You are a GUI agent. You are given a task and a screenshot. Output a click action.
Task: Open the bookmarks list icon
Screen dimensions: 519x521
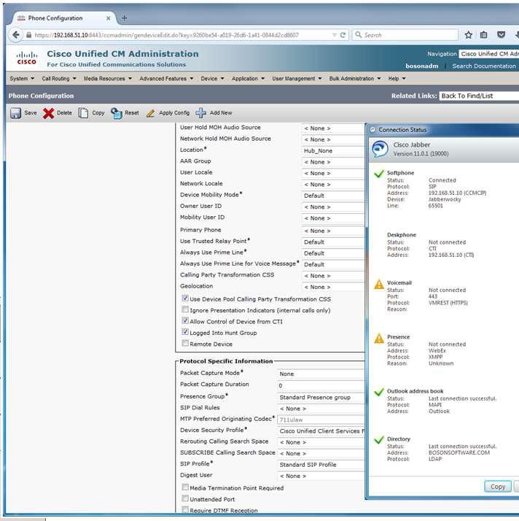tap(484, 35)
